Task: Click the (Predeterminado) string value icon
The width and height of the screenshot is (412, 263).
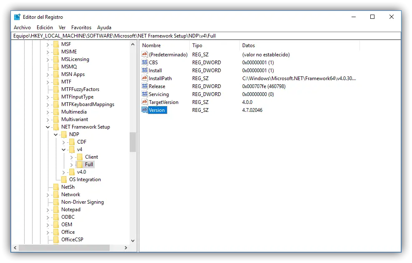Action: [145, 54]
